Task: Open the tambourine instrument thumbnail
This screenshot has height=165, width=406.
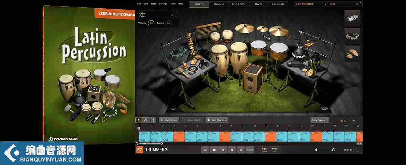Action: (x=353, y=36)
